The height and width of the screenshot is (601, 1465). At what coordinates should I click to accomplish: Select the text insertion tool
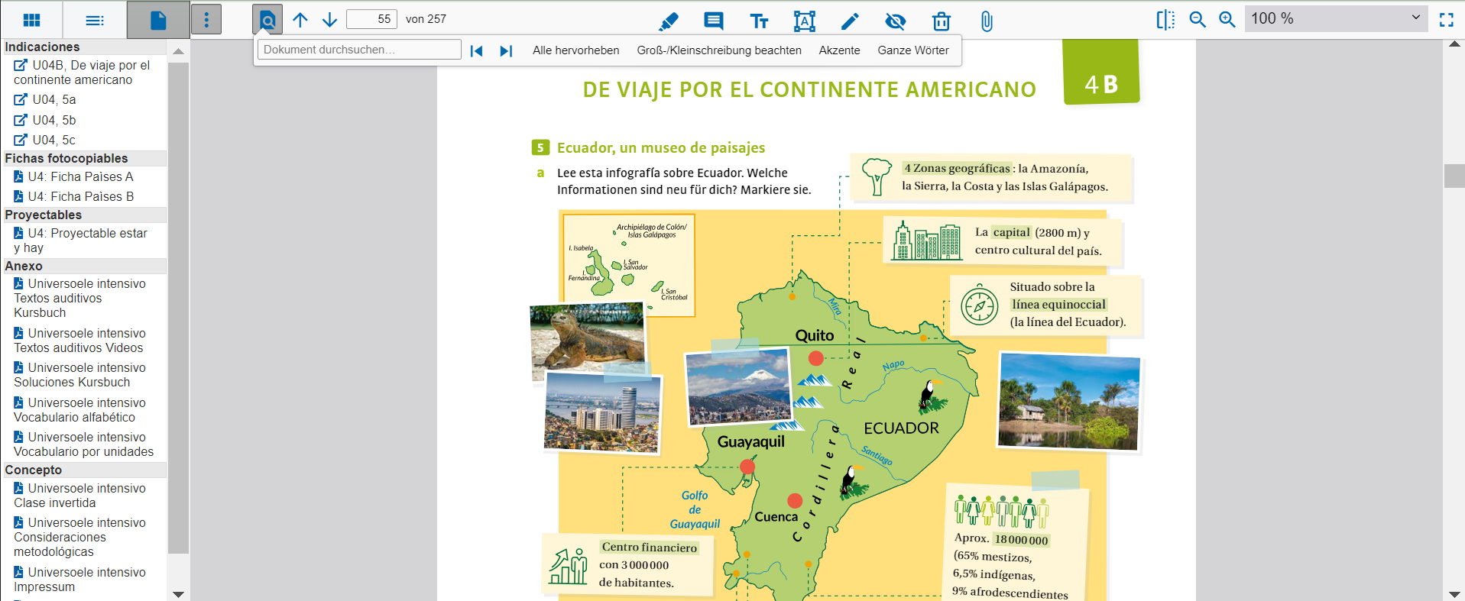pos(759,21)
